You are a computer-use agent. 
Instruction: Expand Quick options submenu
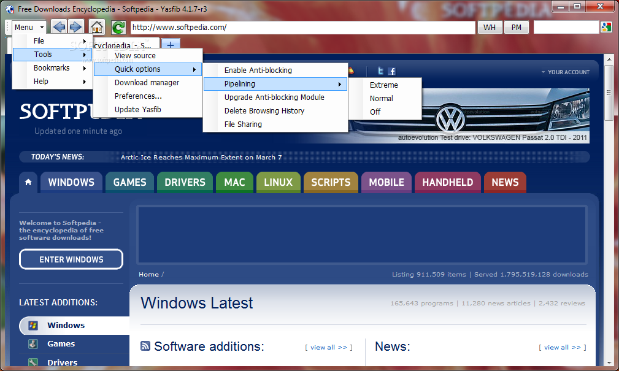[x=148, y=69]
